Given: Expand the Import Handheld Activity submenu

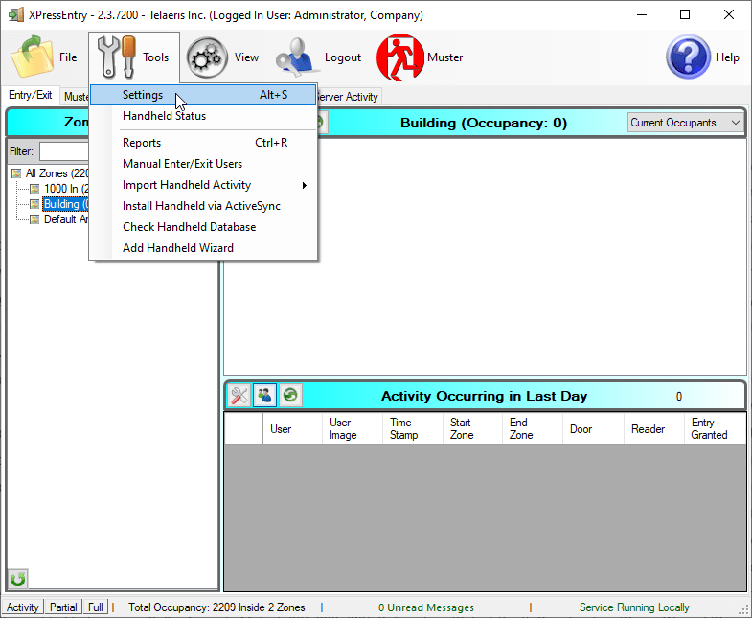Looking at the screenshot, I should (203, 185).
